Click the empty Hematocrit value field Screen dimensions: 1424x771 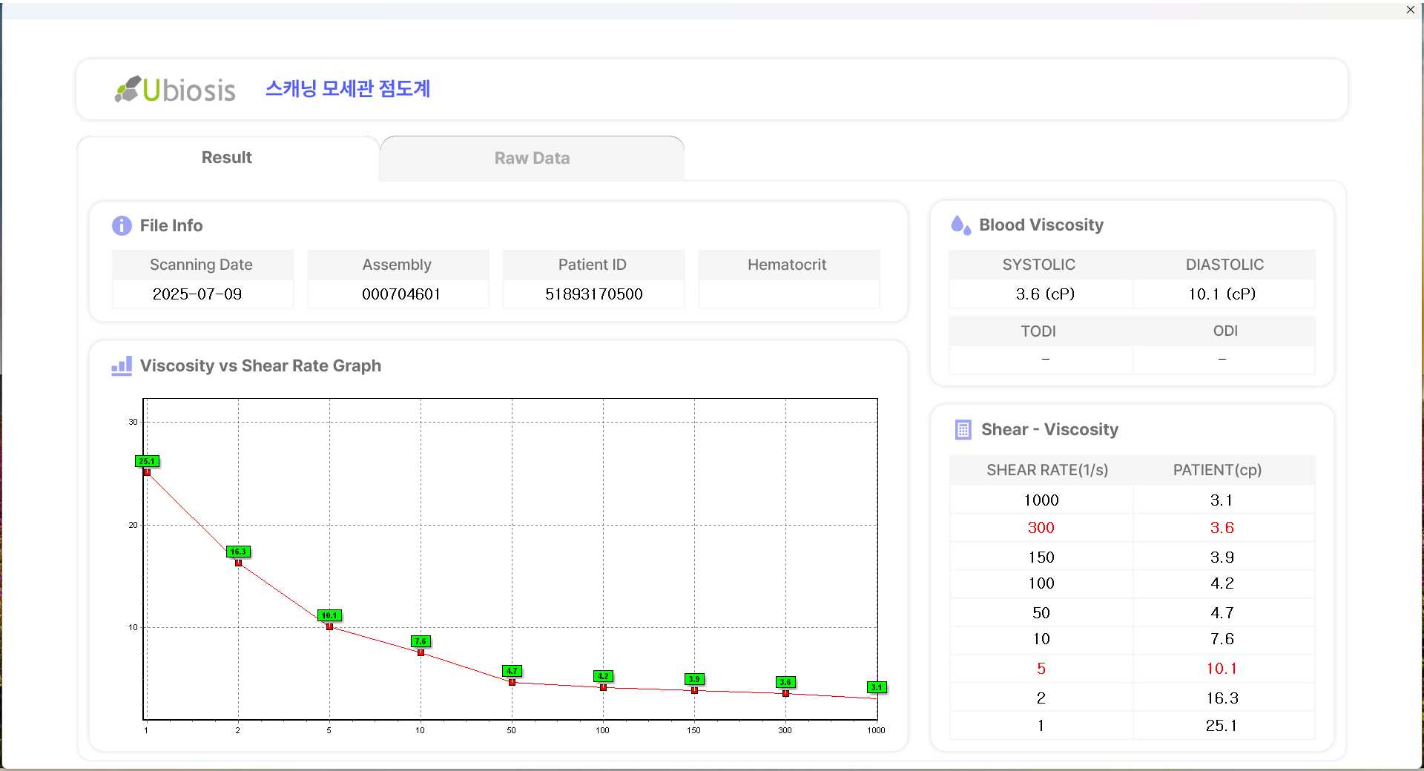(788, 294)
